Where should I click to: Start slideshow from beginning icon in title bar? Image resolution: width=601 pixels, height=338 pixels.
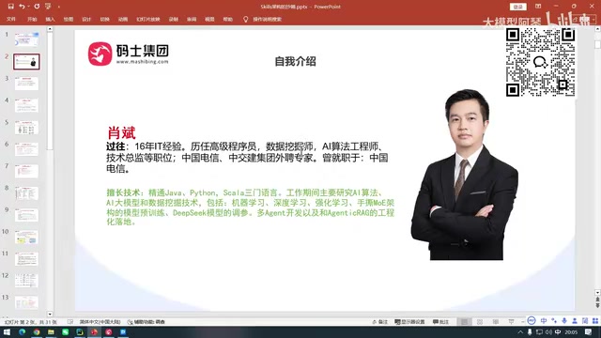(48, 7)
